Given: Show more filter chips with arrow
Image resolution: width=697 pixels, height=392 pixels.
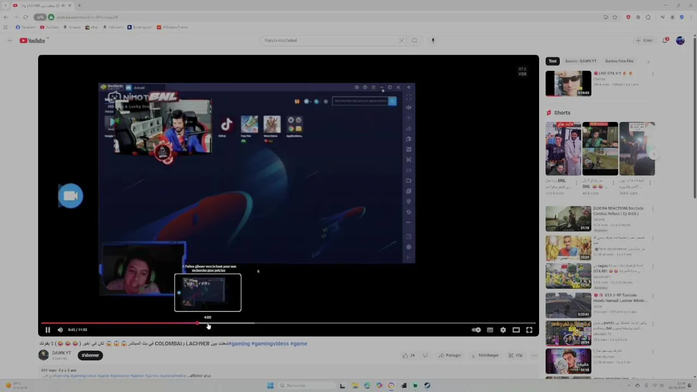Looking at the screenshot, I should pyautogui.click(x=648, y=62).
